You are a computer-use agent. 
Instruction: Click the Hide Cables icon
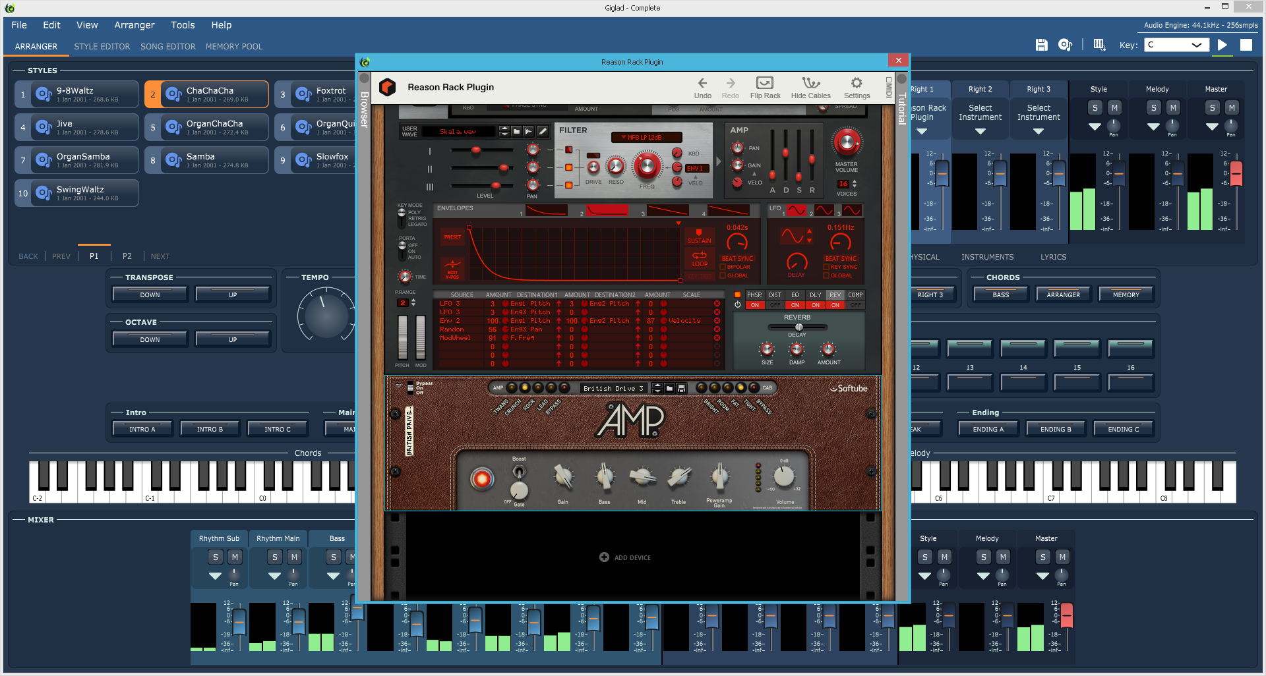coord(811,83)
